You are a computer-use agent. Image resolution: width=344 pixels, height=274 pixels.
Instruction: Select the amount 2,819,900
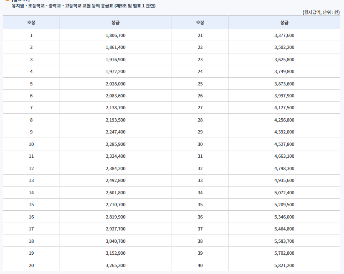[x=115, y=217]
